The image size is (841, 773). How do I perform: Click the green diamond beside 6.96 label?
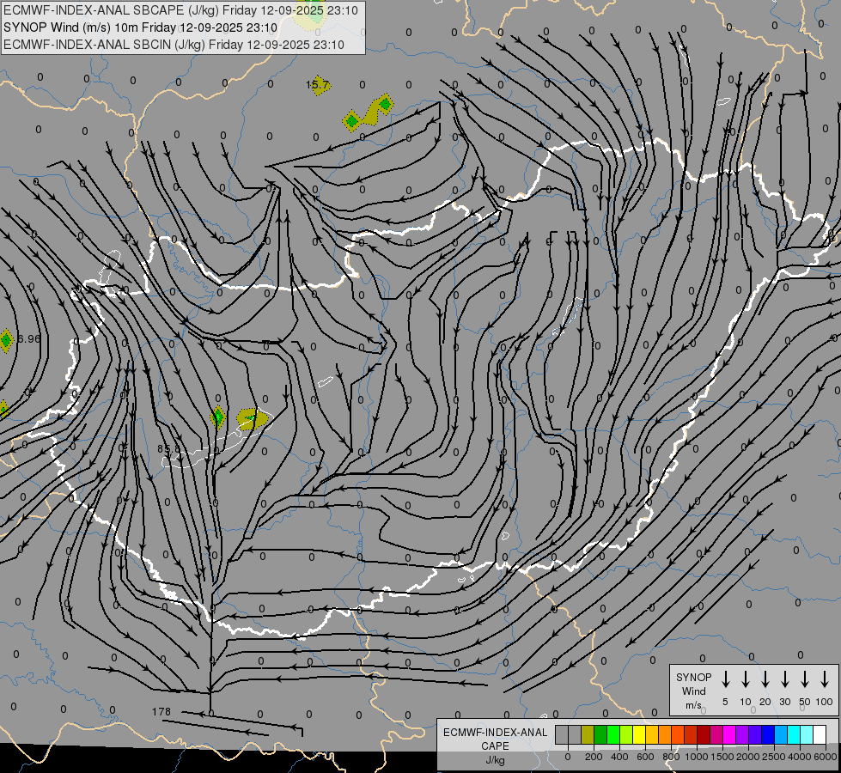point(6,340)
